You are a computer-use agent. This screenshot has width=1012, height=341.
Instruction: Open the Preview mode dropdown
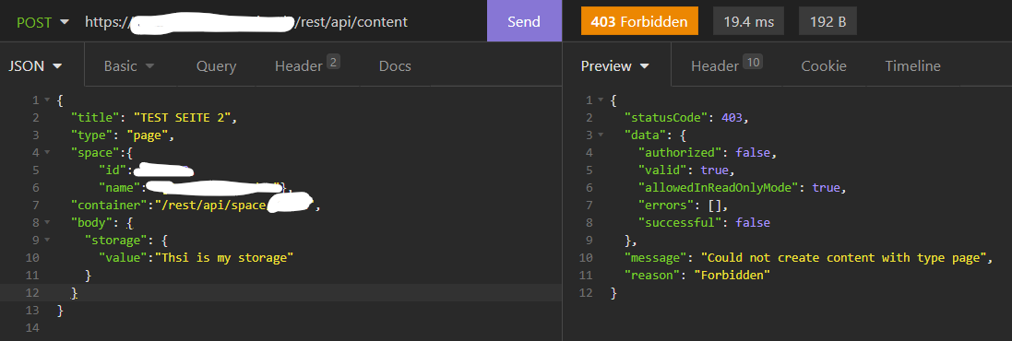pos(614,65)
